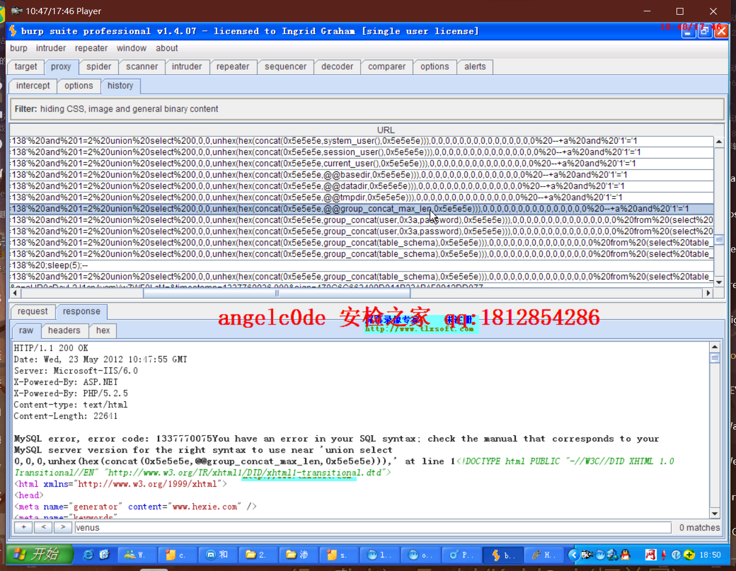Switch to the proxy tab
Screen dimensions: 736x571
pos(61,67)
